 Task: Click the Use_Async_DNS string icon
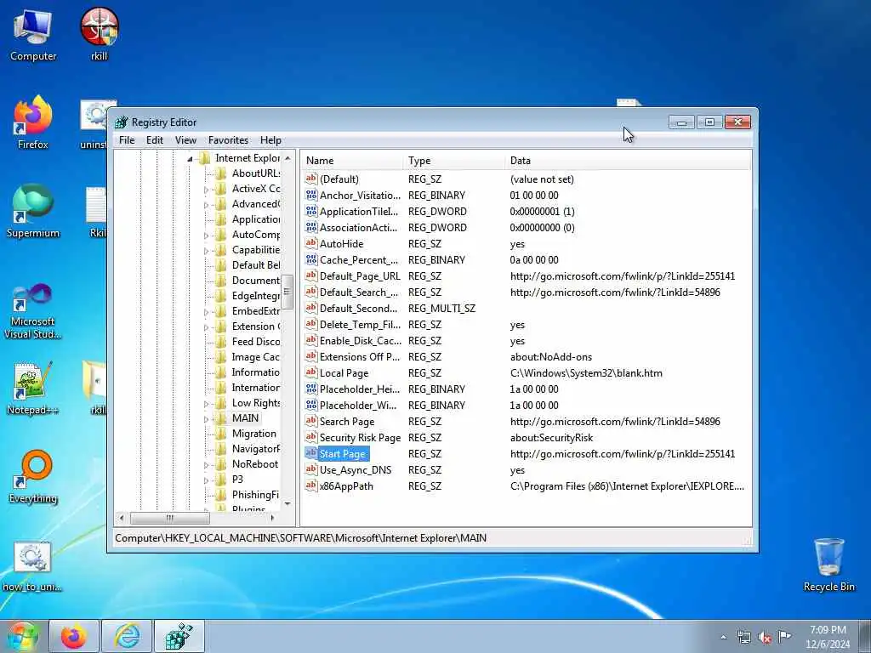click(311, 469)
